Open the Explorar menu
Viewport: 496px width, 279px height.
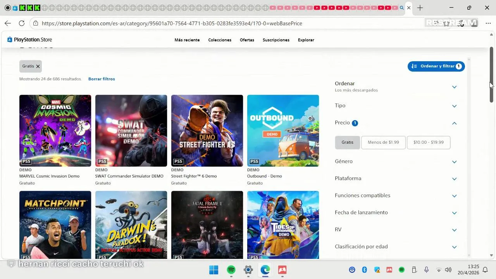[x=306, y=40]
